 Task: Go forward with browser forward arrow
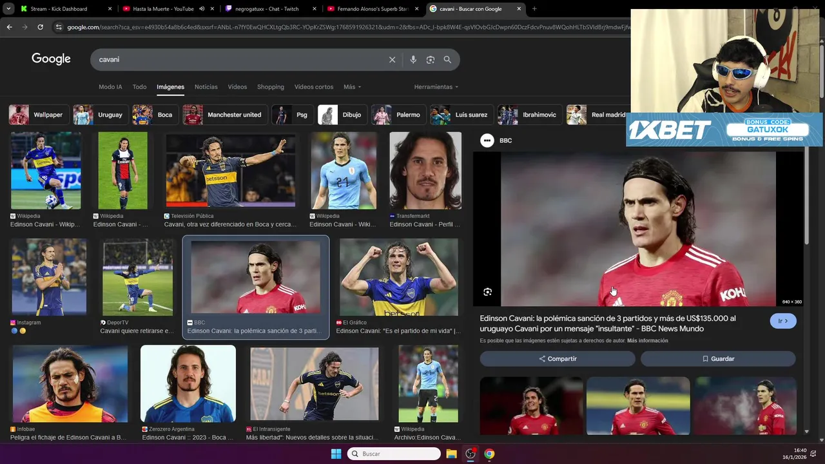click(24, 27)
